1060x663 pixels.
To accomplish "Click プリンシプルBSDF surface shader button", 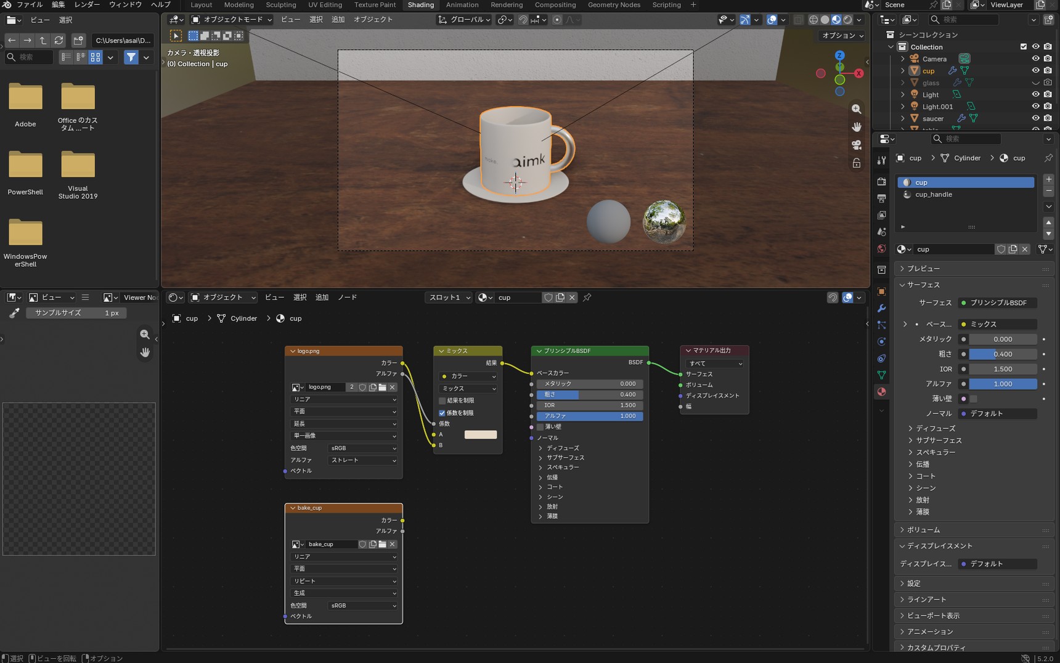I will (998, 303).
